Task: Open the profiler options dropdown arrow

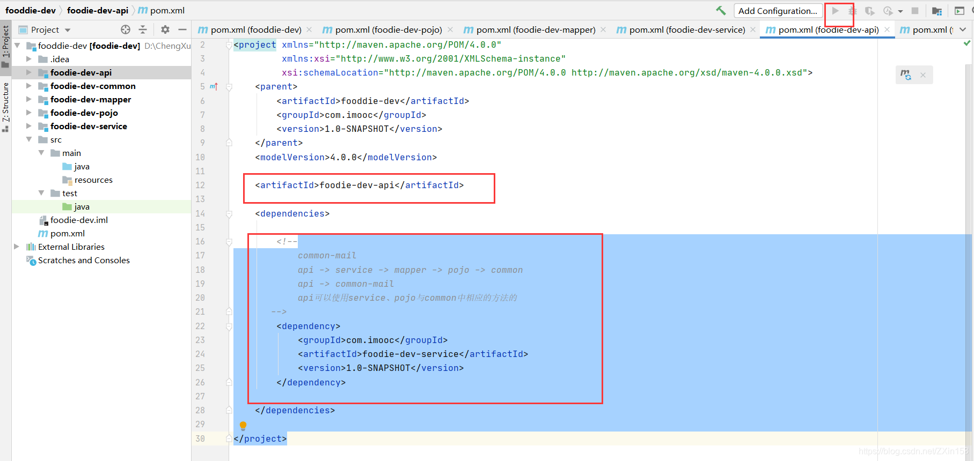Action: pyautogui.click(x=900, y=11)
